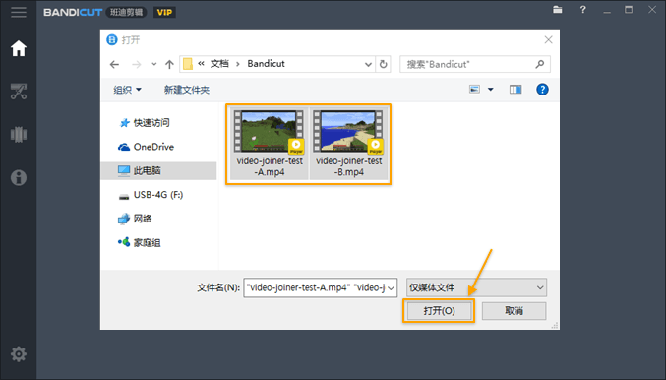The image size is (666, 380).
Task: Expand the file name history dropdown
Action: [391, 288]
